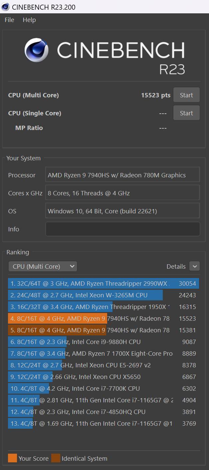Start the CPU Single Core test
This screenshot has width=209, height=470.
[186, 113]
